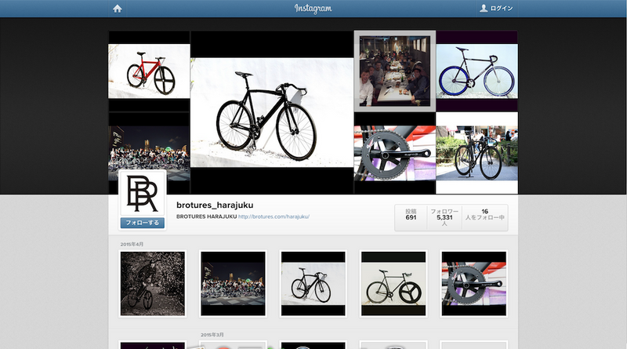Click the home icon in top bar
The width and height of the screenshot is (627, 349).
coord(118,9)
